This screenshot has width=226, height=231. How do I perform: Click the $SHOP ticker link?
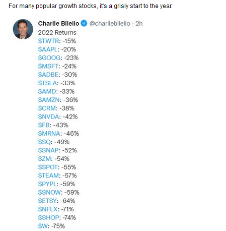point(49,218)
